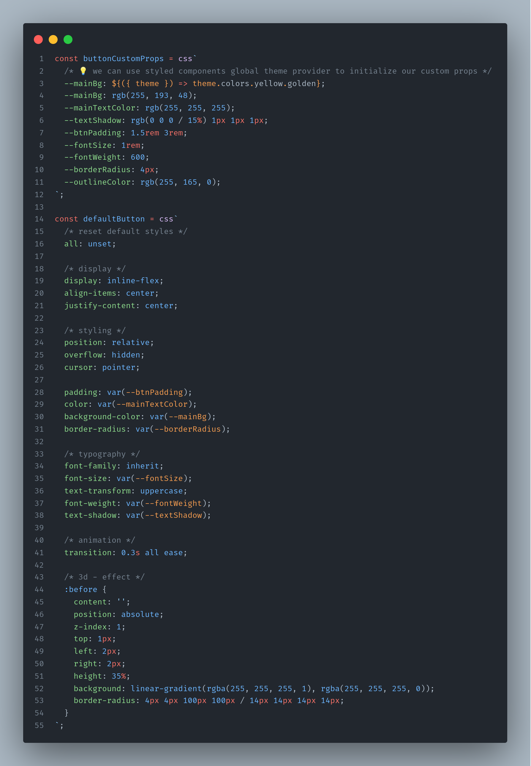The width and height of the screenshot is (531, 766).
Task: Click the 'all: unset' declaration
Action: tap(90, 244)
